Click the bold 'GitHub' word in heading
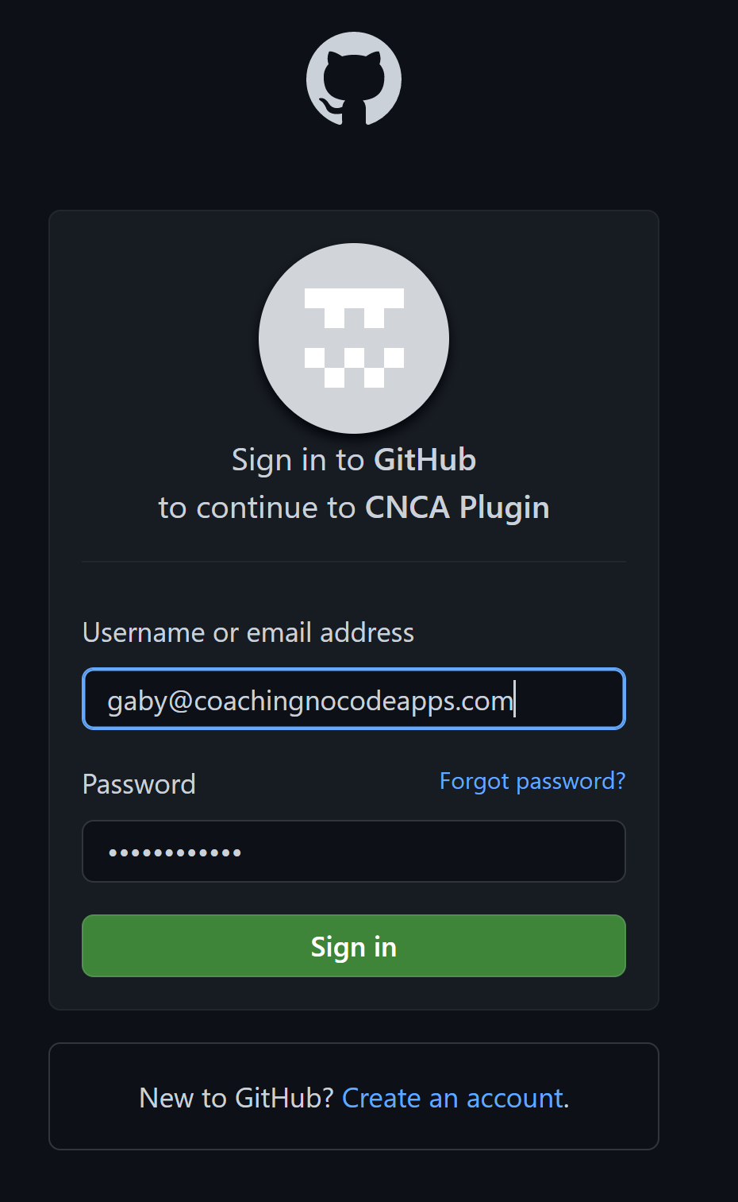The image size is (738, 1202). [x=425, y=460]
